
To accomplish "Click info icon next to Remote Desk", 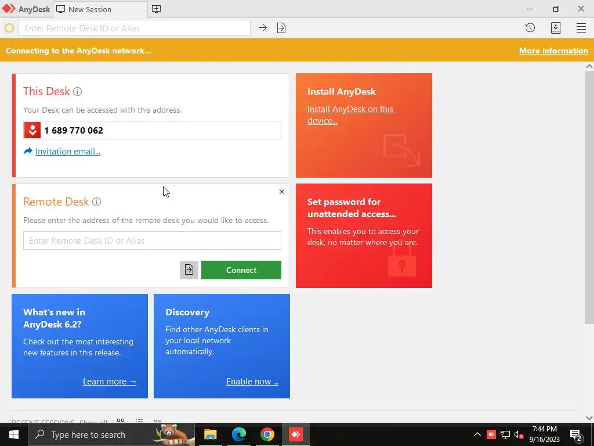I will (97, 202).
